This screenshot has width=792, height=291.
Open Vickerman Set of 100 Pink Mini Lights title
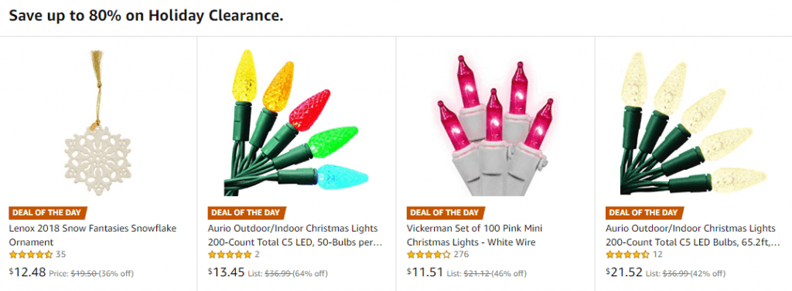click(471, 235)
